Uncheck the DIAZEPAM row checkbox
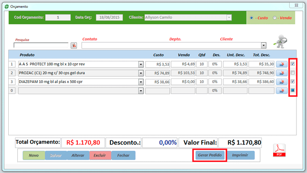The height and width of the screenshot is (173, 307). coord(293,81)
